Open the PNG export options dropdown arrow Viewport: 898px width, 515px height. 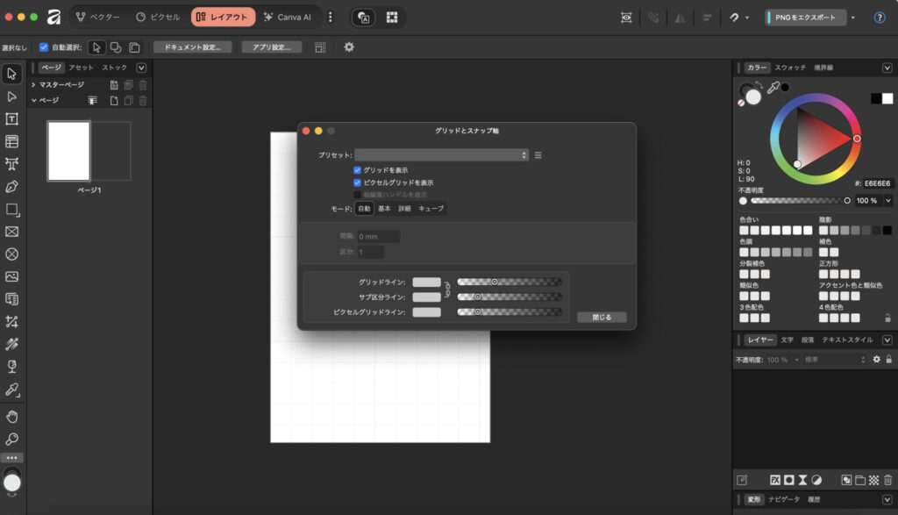click(853, 18)
